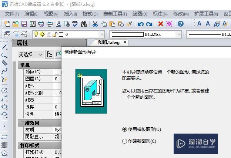Viewport: 231px width, 158px height.
Task: Click the Print icon next to Print Preview
Action: 50,24
